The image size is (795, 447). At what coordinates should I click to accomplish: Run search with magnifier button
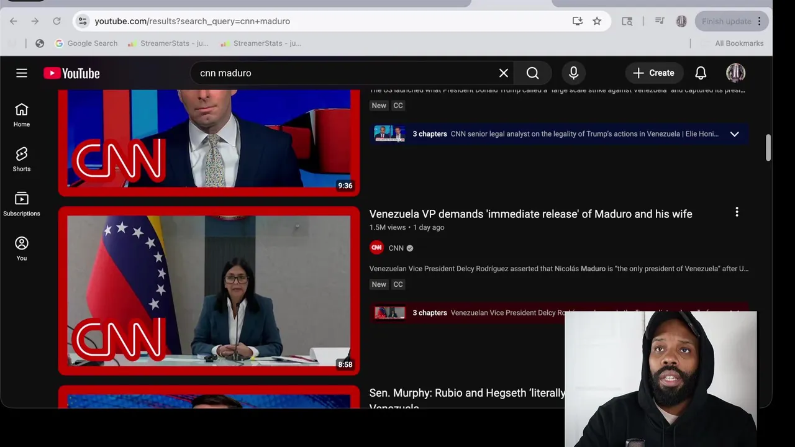pyautogui.click(x=533, y=73)
